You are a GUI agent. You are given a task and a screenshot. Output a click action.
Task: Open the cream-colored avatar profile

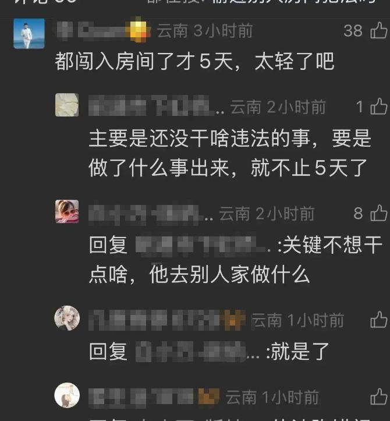[x=67, y=105]
